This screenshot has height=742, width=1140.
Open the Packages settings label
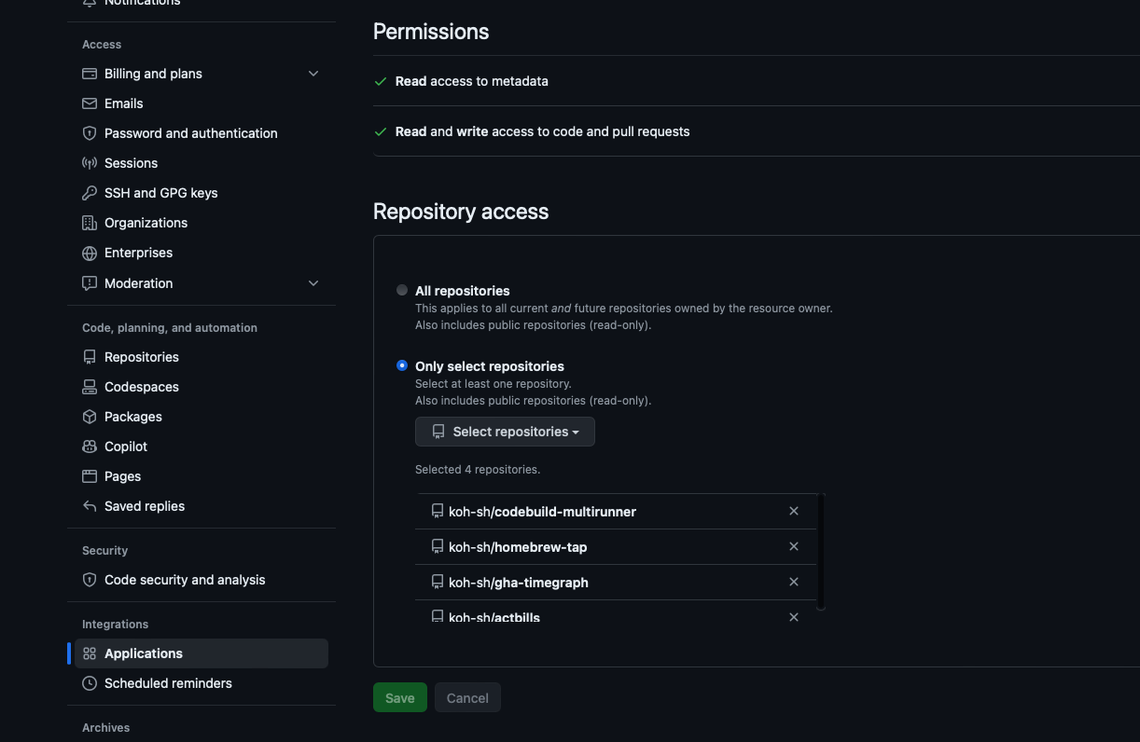[x=132, y=417]
